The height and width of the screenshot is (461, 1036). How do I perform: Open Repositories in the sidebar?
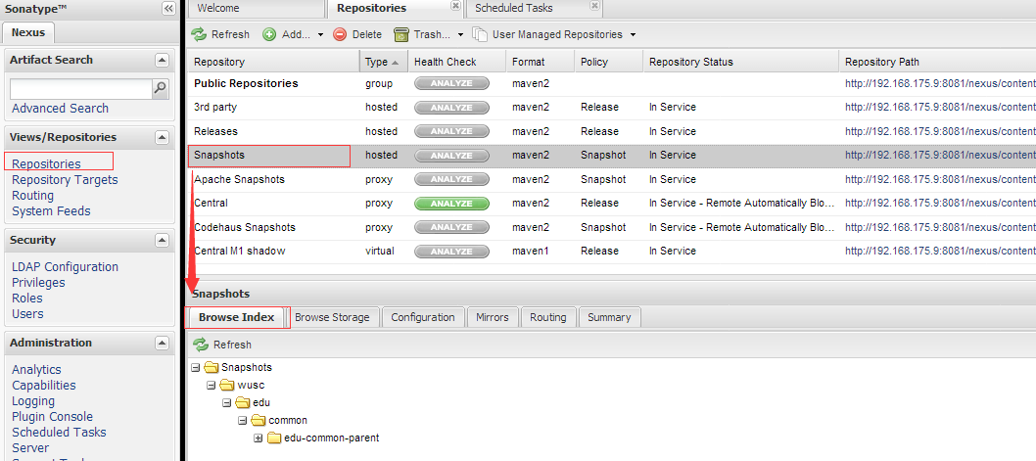point(46,163)
